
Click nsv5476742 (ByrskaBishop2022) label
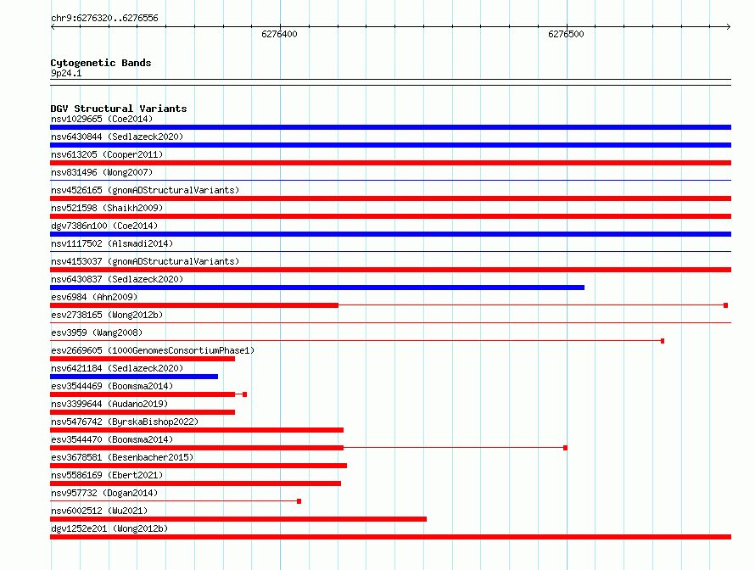coord(125,422)
